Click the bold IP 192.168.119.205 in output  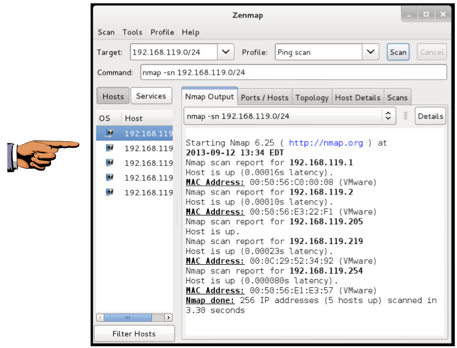point(326,222)
